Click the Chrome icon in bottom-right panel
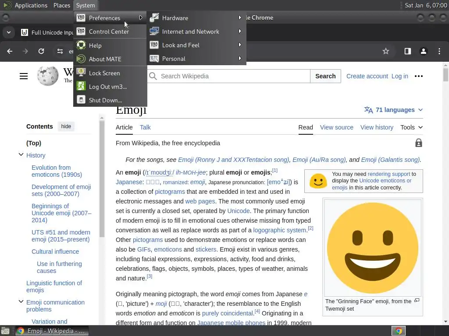This screenshot has width=449, height=336. click(x=399, y=331)
